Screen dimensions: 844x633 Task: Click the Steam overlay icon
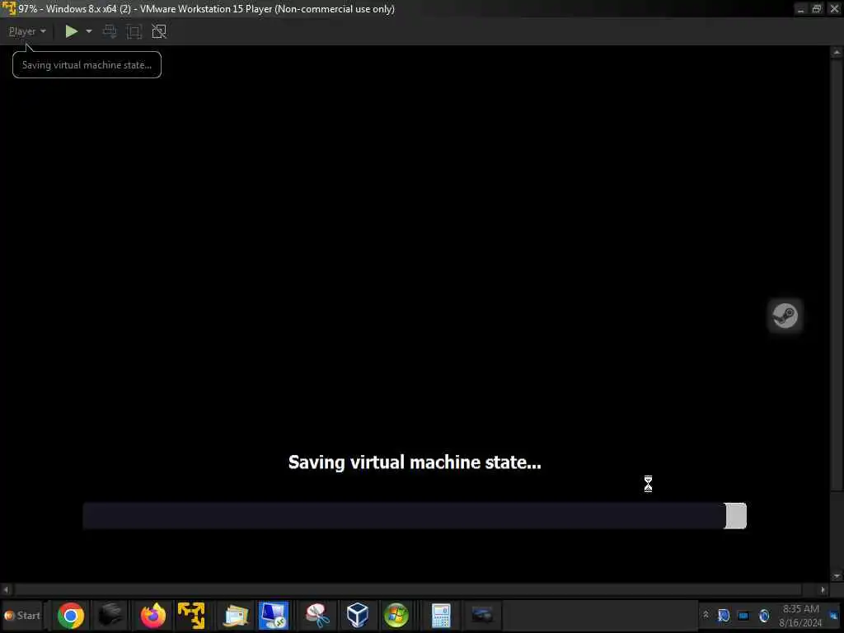pyautogui.click(x=785, y=316)
